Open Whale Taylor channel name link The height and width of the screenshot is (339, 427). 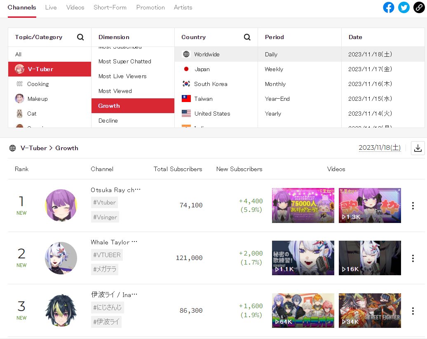pyautogui.click(x=114, y=242)
